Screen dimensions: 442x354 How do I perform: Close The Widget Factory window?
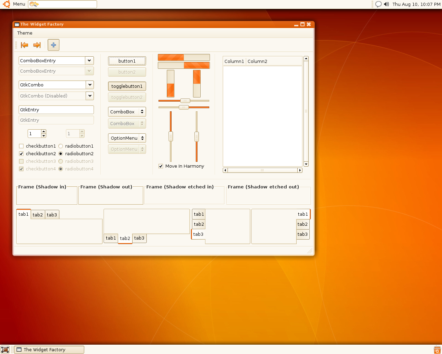(x=309, y=24)
